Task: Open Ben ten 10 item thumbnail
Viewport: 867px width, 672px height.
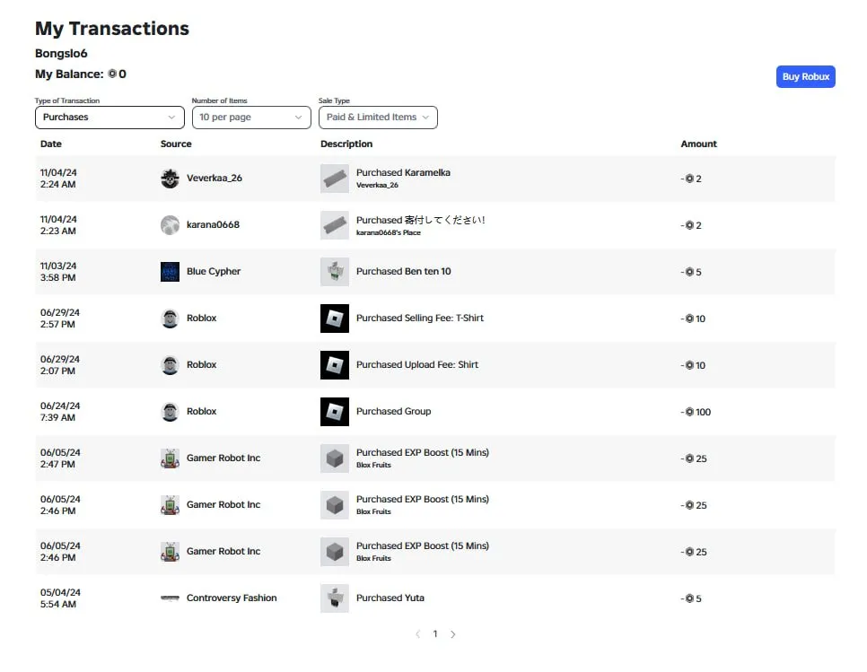Action: (x=335, y=272)
